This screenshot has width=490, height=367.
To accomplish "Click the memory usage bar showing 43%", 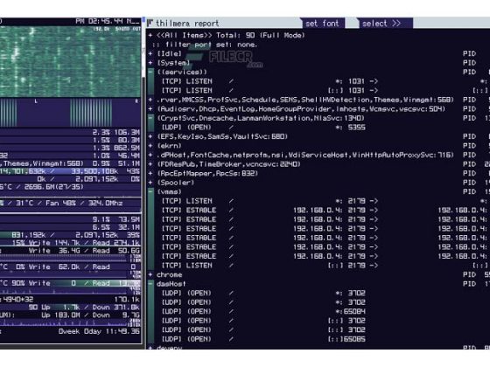I will click(70, 171).
